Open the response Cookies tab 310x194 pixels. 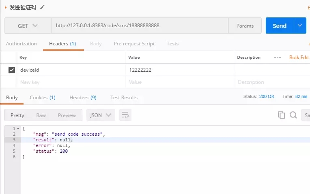(43, 98)
